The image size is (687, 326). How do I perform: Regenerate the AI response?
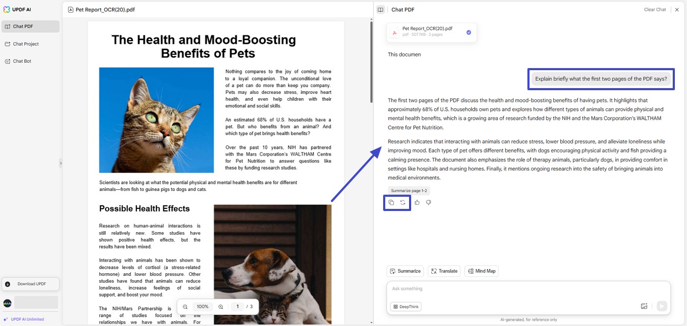[403, 202]
